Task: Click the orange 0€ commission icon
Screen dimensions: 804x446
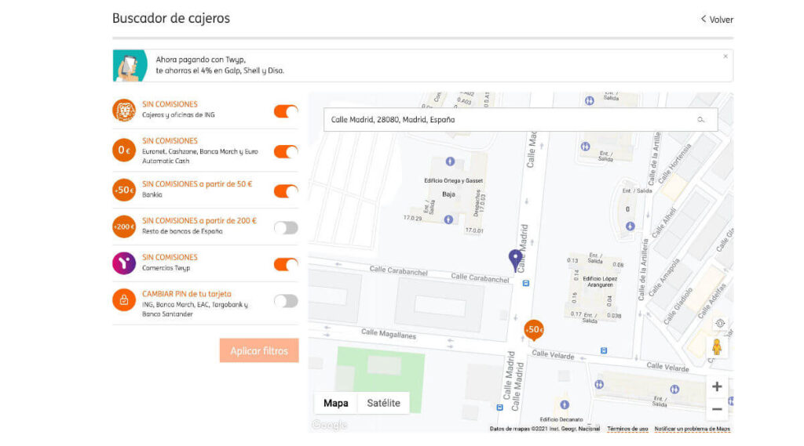Action: point(124,150)
